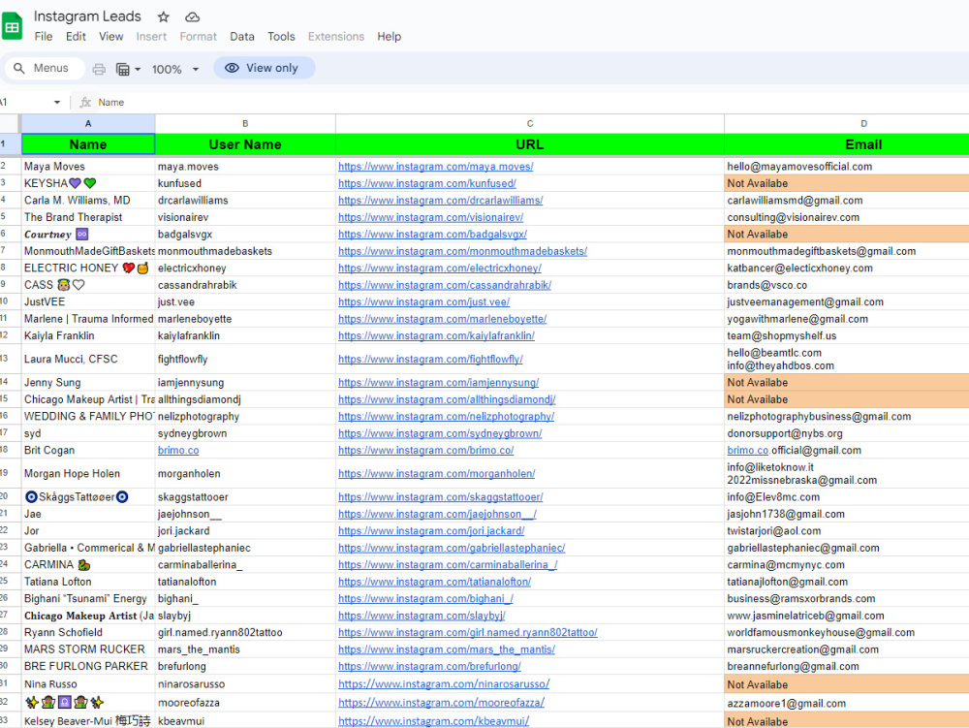The image size is (969, 728).
Task: Open the monmouthmadebaskets Instagram link
Action: pyautogui.click(x=463, y=251)
